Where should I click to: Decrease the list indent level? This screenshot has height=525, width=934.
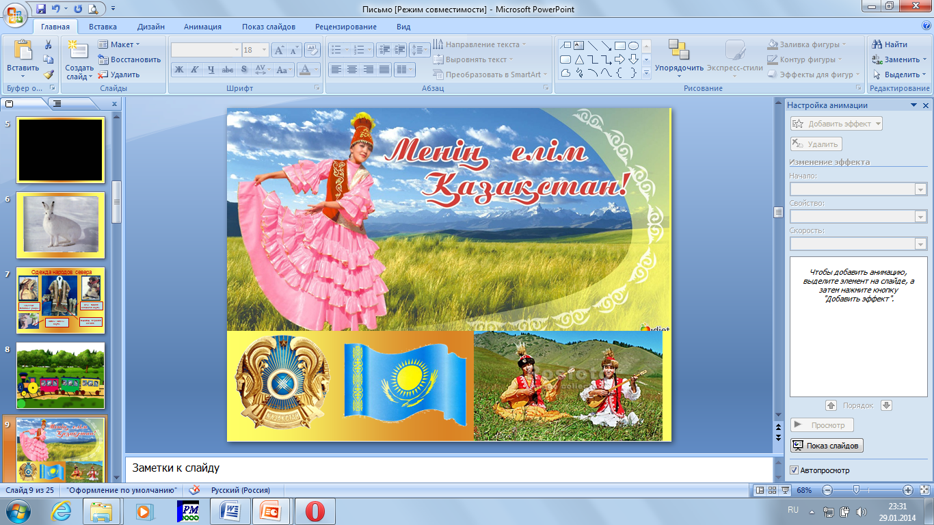pyautogui.click(x=384, y=50)
